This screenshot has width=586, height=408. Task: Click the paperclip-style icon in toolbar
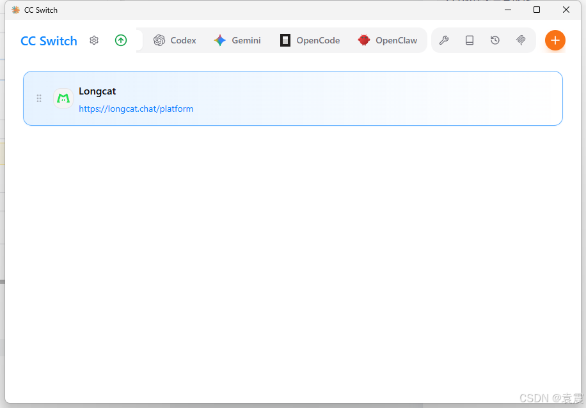click(521, 40)
